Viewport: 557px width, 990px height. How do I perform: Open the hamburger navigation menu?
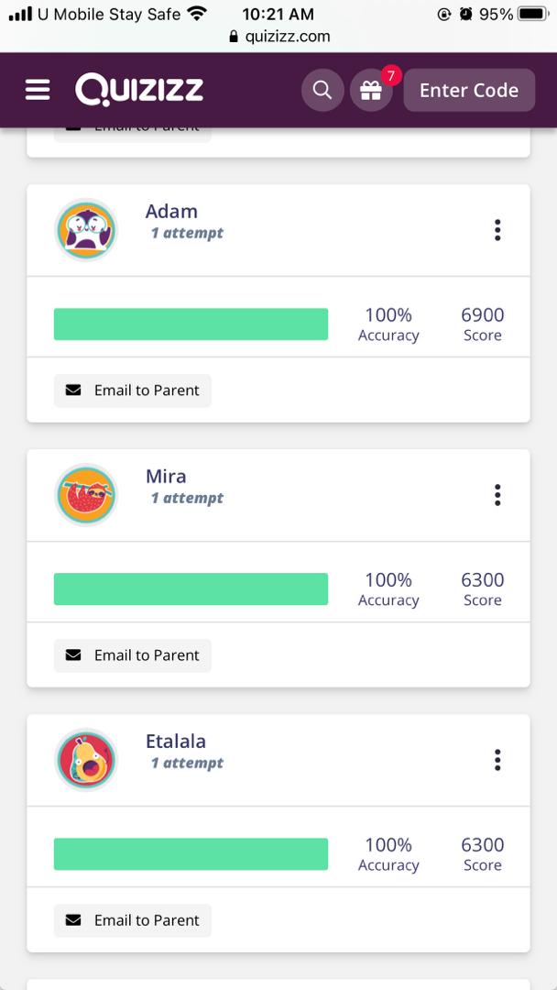point(38,90)
